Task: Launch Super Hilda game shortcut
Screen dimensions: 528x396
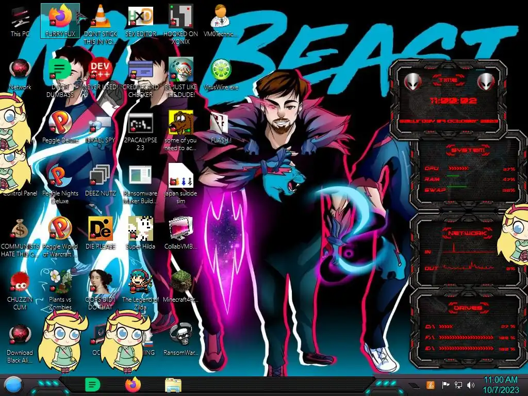Action: 140,233
